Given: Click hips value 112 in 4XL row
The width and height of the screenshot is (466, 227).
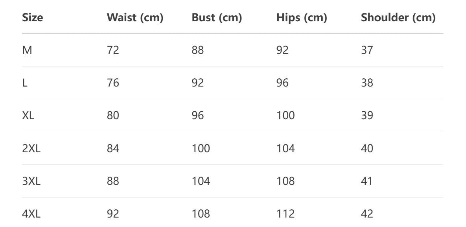Looking at the screenshot, I should click(x=285, y=214).
